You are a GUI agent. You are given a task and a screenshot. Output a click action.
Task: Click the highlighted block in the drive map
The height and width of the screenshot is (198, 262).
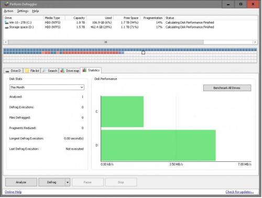click(143, 52)
